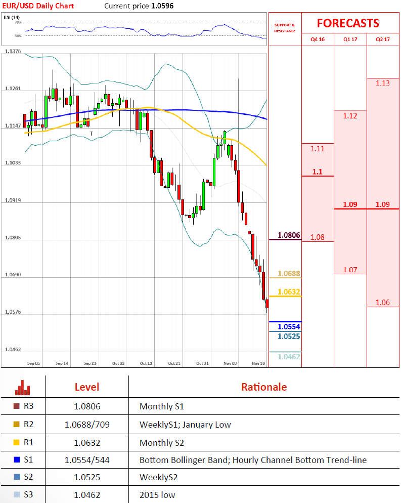
Task: Click the 1.0554 support level marker
Action: [289, 326]
